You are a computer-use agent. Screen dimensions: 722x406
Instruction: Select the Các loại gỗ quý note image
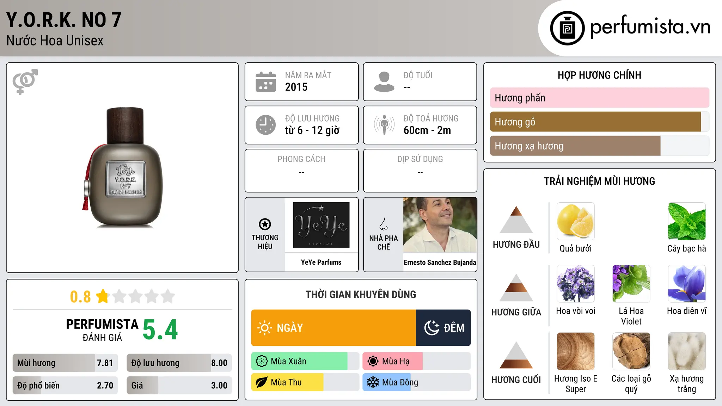[x=631, y=351]
